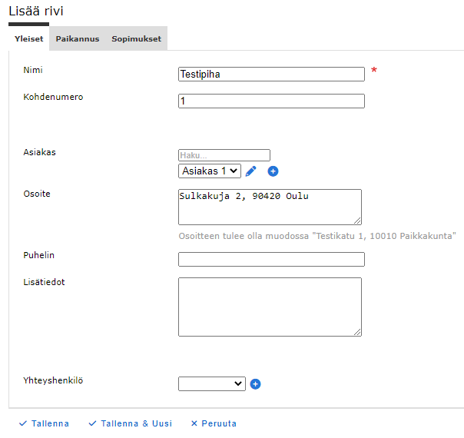Select the Yleiset tab
464x438 pixels.
(x=29, y=39)
